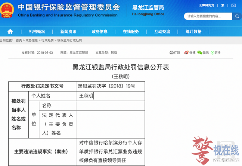Viewport: 242px width, 166px height.
Task: Click the 个人姓名 cell
Action: 52,96
